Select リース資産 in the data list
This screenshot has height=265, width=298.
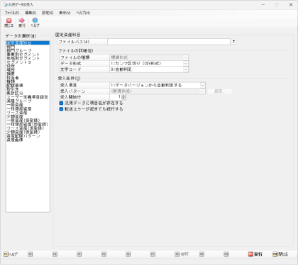click(x=17, y=113)
